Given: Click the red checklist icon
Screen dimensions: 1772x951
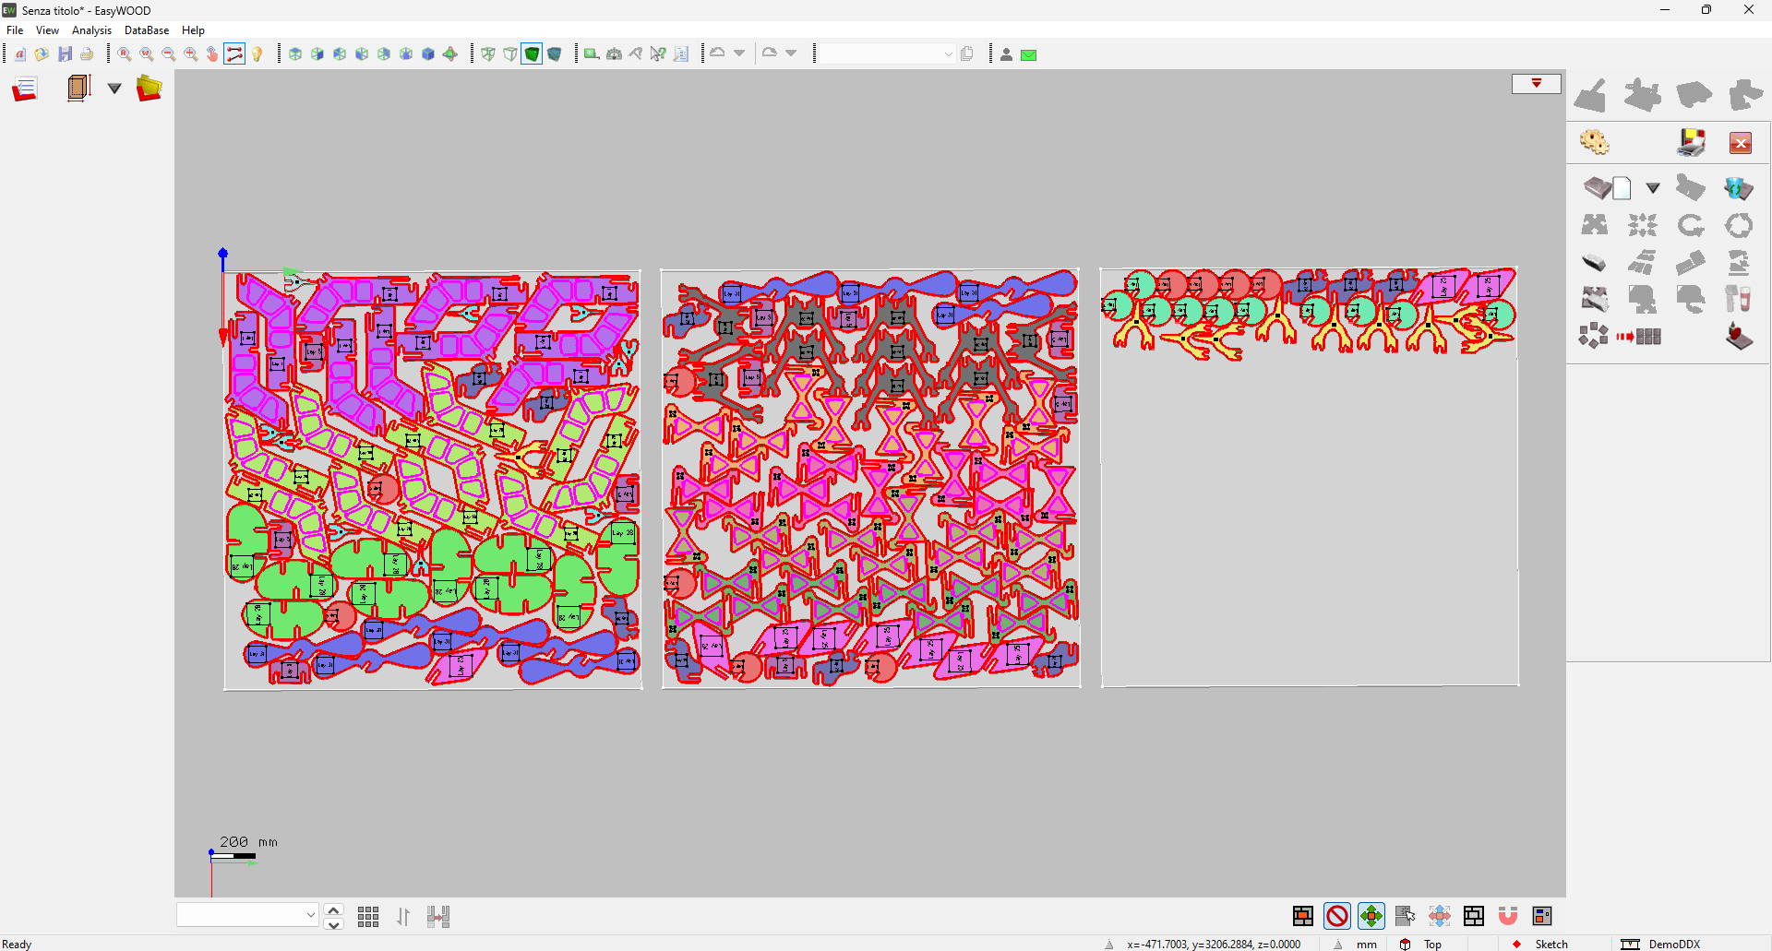Looking at the screenshot, I should [x=25, y=89].
